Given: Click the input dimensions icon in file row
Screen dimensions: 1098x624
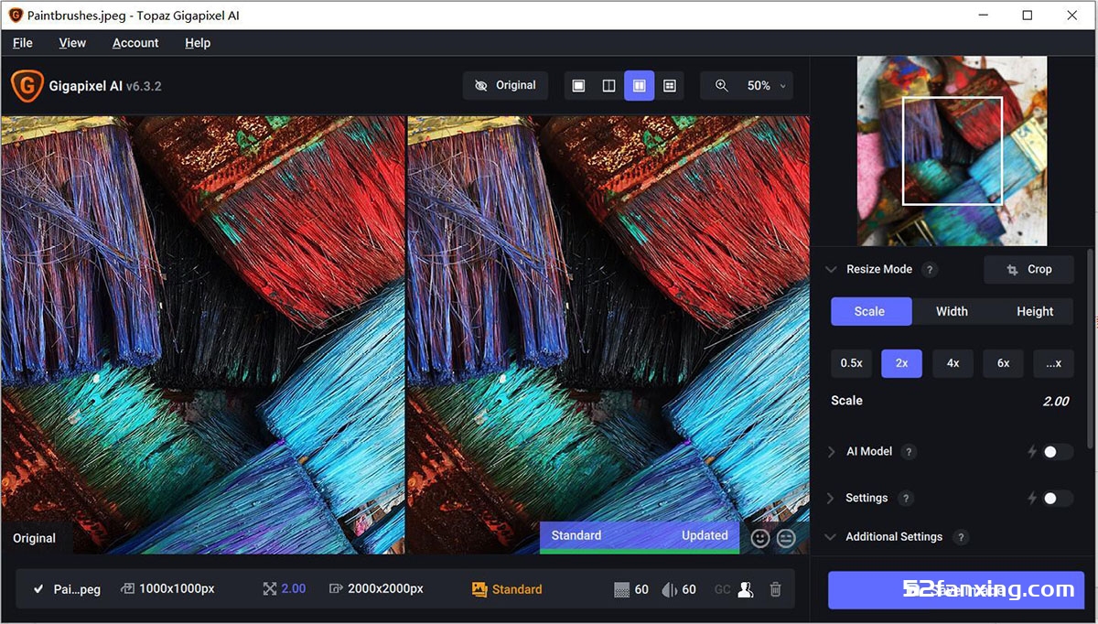Looking at the screenshot, I should point(127,589).
